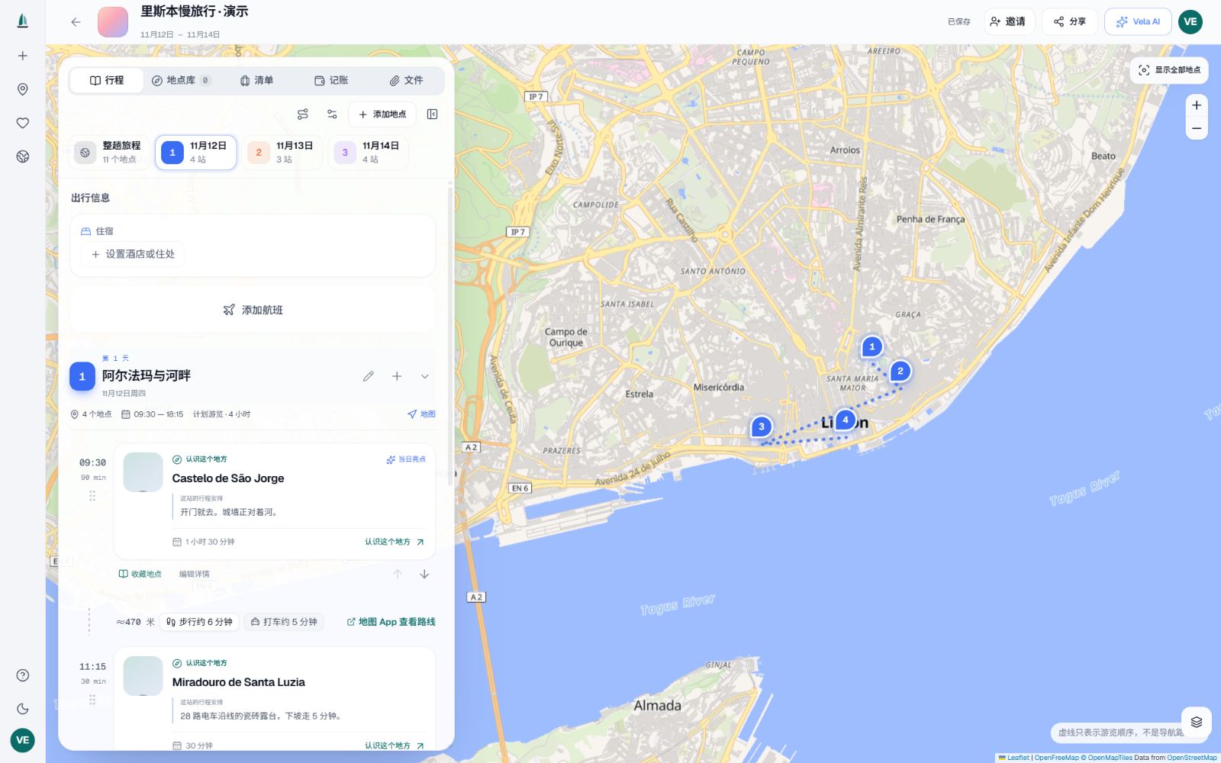The height and width of the screenshot is (763, 1221).
Task: Toggle 当日亮点 on Castelo de São Jorge
Action: (x=406, y=459)
